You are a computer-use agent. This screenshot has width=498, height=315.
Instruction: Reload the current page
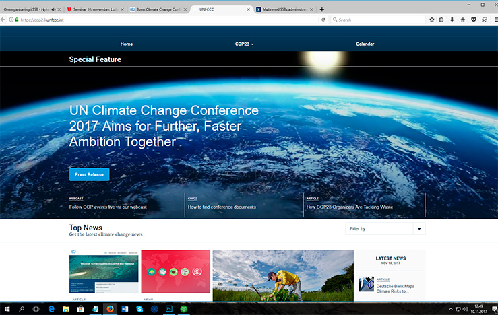click(x=323, y=20)
